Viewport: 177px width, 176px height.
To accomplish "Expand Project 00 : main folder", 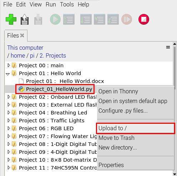I will (x=9, y=65).
